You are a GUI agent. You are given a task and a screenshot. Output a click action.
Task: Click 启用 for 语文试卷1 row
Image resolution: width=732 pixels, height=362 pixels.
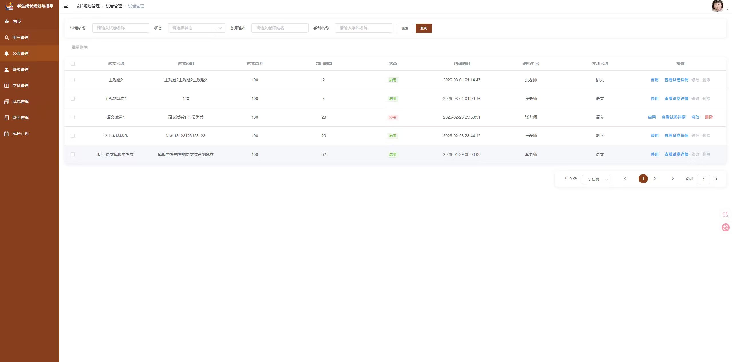[x=652, y=117]
